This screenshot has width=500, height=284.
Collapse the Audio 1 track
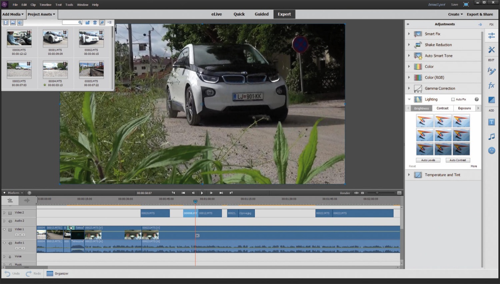pos(5,243)
